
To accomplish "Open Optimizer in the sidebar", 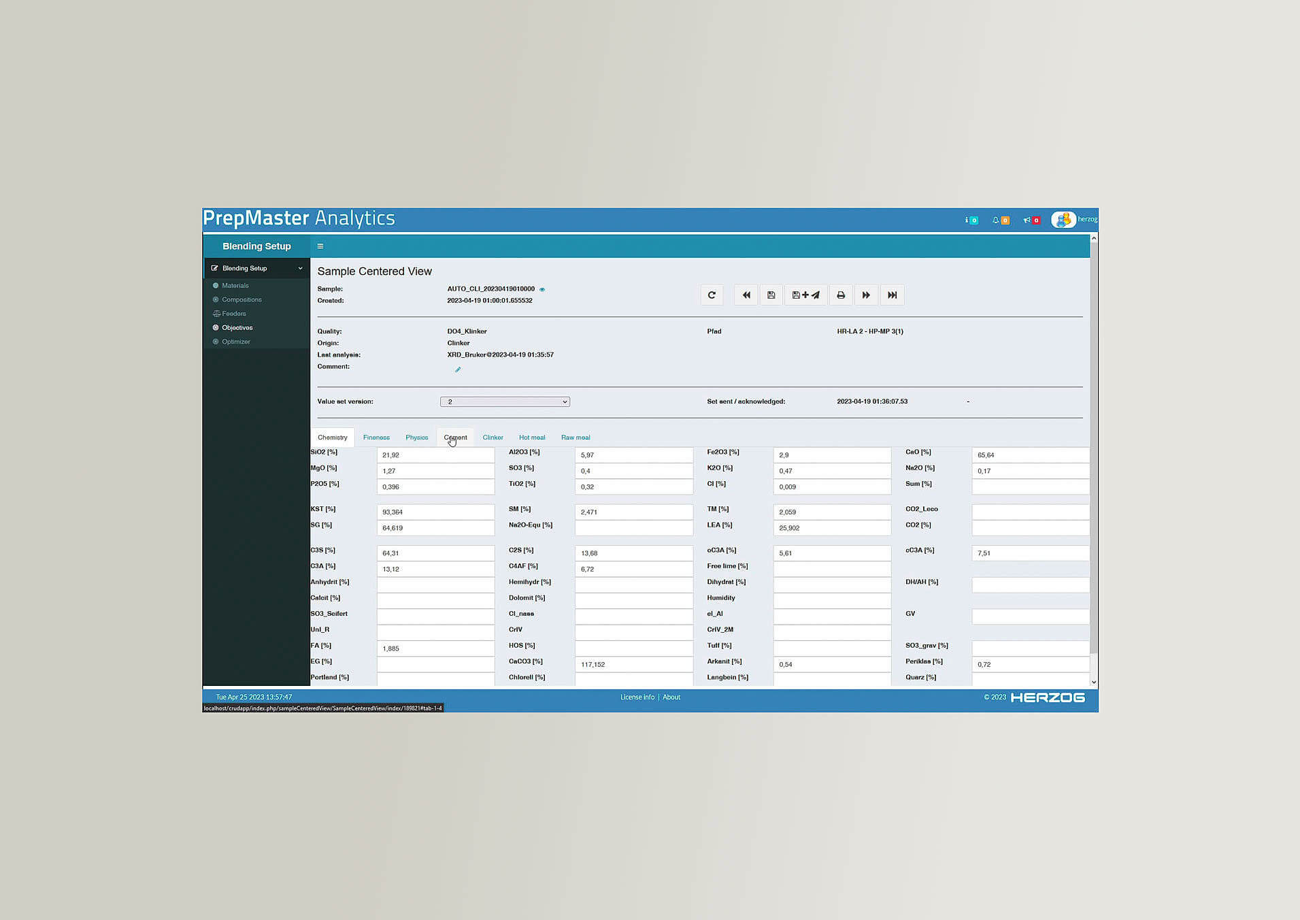I will [x=236, y=342].
